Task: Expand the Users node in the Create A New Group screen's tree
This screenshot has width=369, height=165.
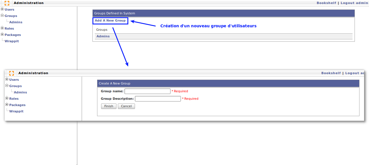Action: pyautogui.click(x=7, y=79)
